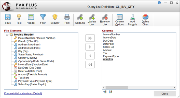Click the key icon beside InvoiceDate
This screenshot has width=180, height=98.
[x=15, y=64]
